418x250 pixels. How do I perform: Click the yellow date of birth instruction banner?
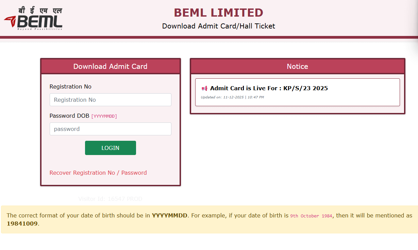click(209, 220)
